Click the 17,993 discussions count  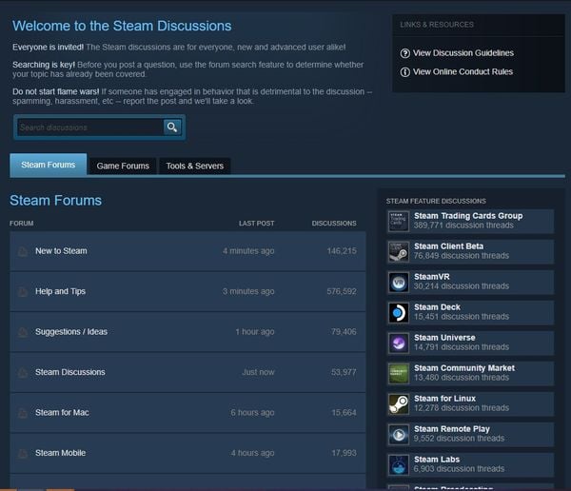point(345,453)
